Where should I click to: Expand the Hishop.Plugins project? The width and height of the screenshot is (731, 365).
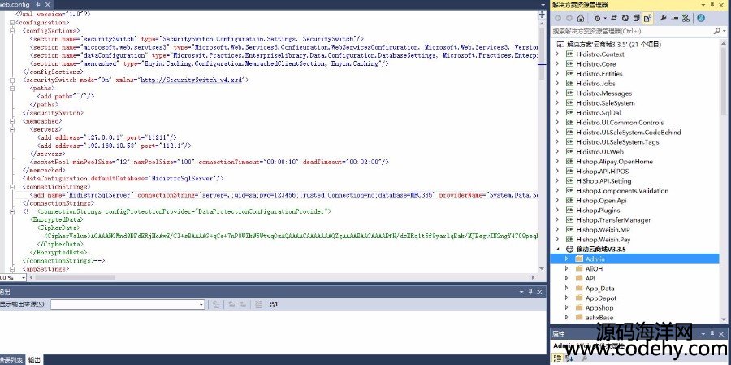point(556,210)
